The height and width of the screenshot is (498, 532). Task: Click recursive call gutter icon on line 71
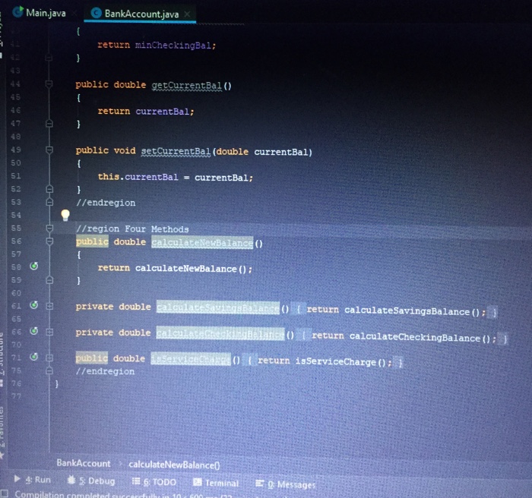click(x=34, y=357)
